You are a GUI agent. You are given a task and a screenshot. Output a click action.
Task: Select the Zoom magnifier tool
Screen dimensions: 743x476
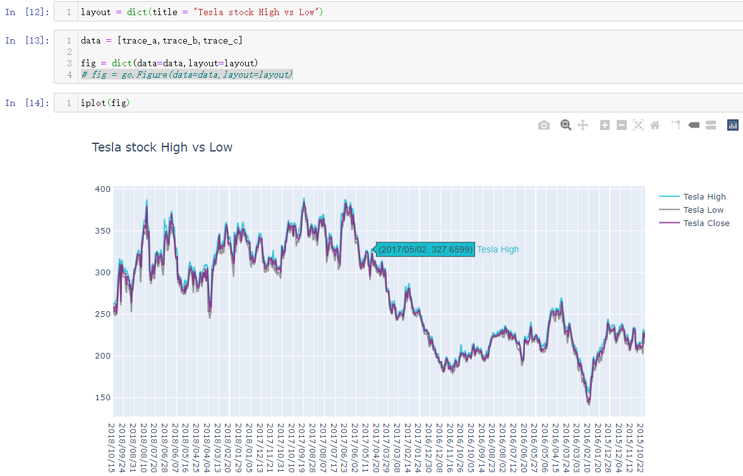point(565,125)
